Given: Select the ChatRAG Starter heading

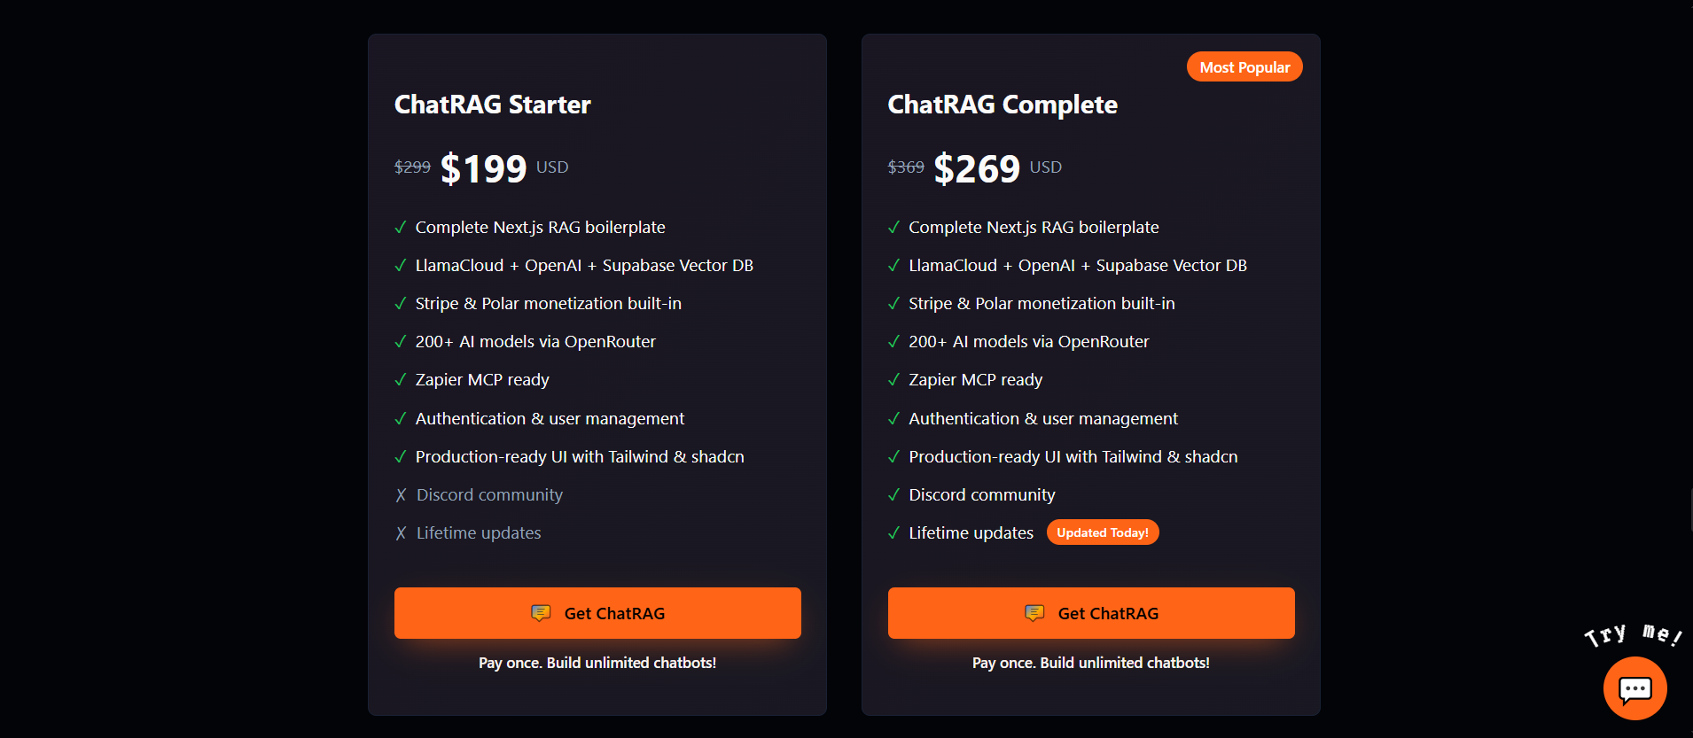Looking at the screenshot, I should pos(492,104).
